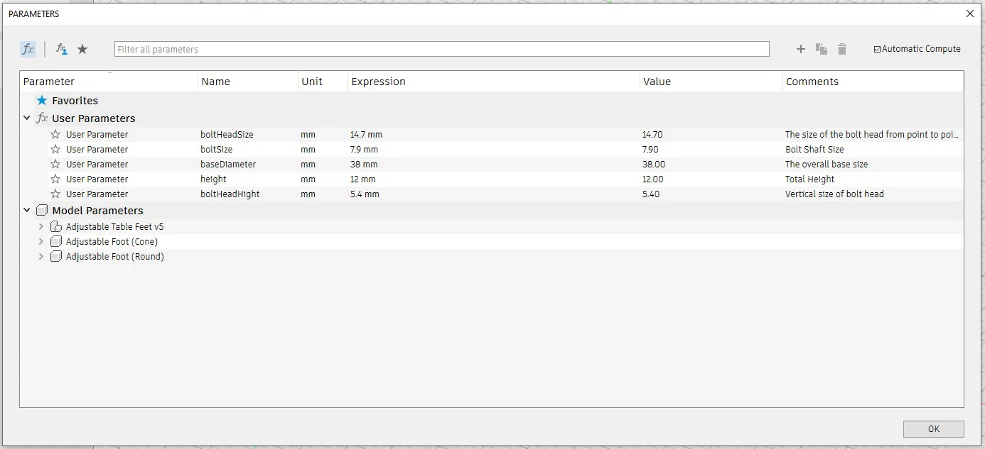Toggle the Automatic Compute checkbox
Image resolution: width=985 pixels, height=449 pixels.
pos(877,49)
